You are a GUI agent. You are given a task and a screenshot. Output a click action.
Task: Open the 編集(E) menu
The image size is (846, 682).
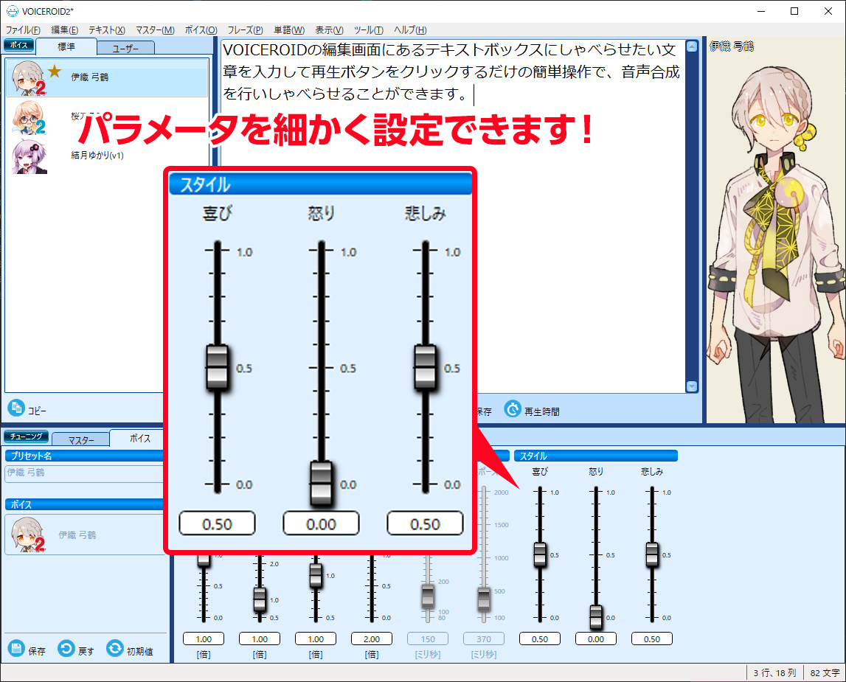[64, 30]
